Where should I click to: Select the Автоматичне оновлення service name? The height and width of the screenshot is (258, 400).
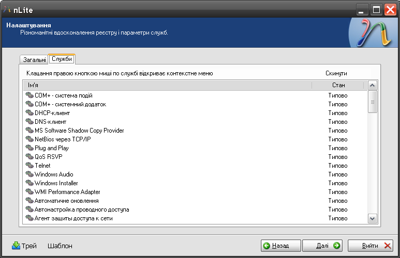67,201
